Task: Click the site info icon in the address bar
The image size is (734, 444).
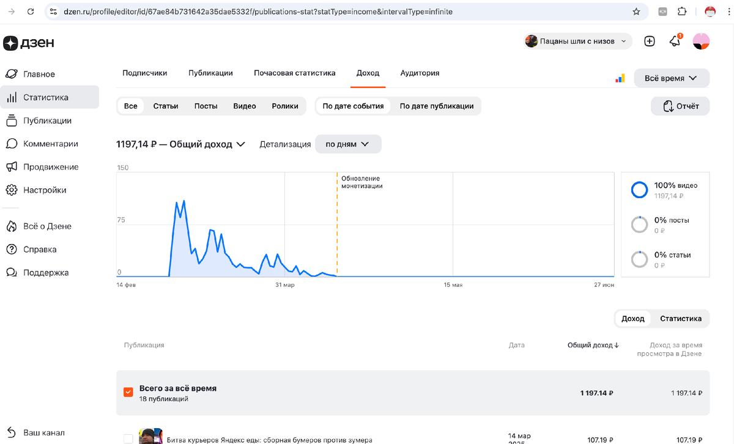Action: click(53, 11)
